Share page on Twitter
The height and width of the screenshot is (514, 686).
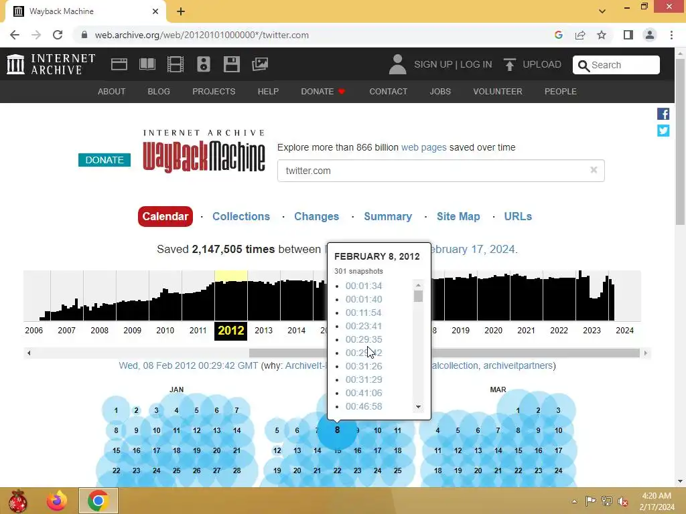point(663,131)
